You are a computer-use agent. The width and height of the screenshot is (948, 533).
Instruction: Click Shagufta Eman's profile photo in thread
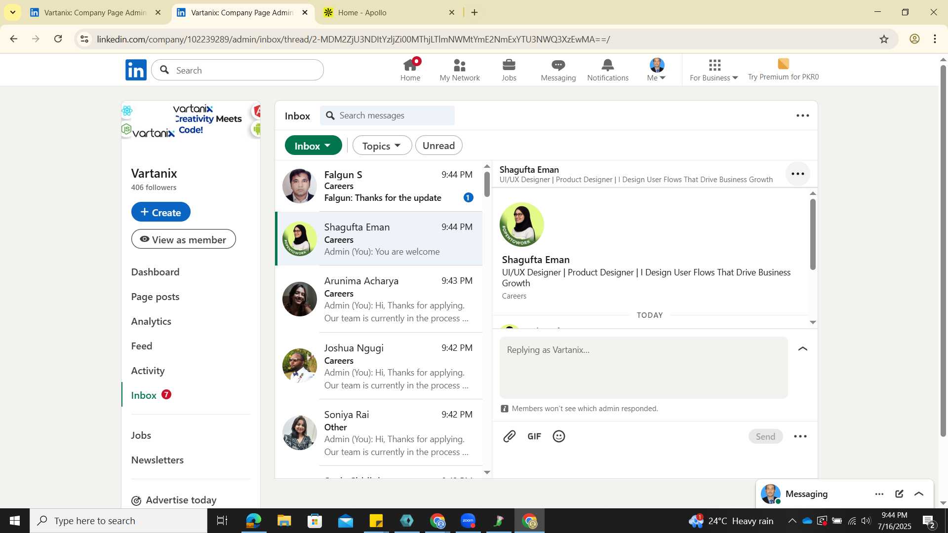click(522, 225)
